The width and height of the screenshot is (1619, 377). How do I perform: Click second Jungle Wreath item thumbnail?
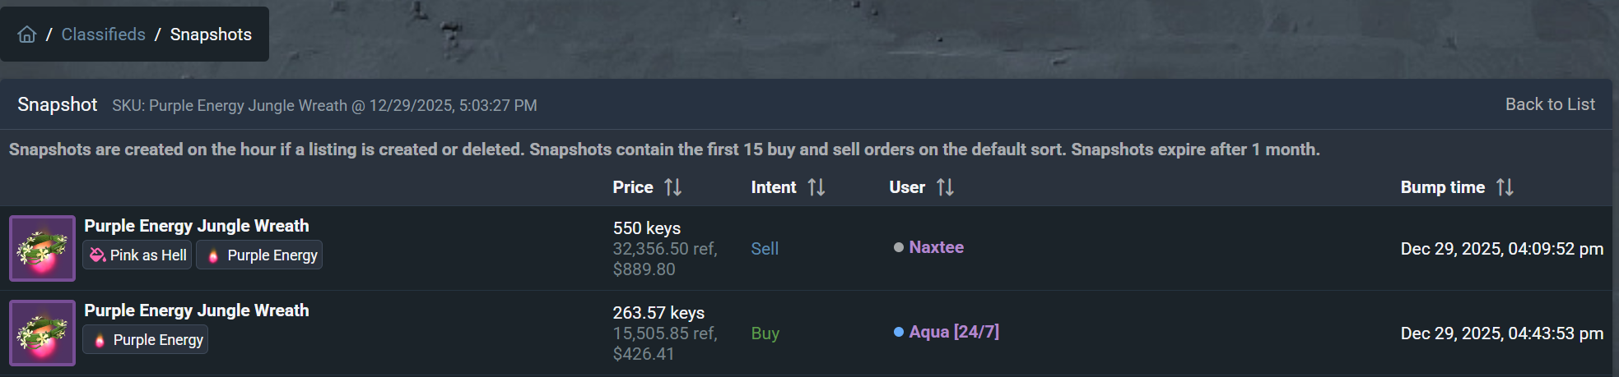tap(42, 333)
